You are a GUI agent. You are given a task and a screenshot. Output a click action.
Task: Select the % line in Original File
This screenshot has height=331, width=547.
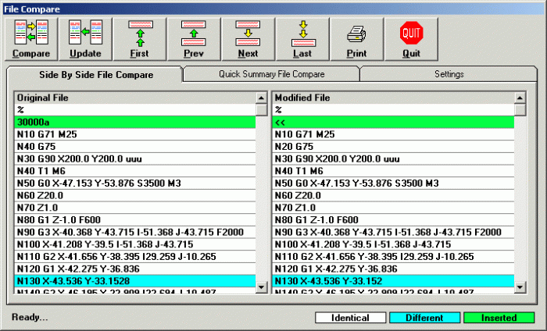click(135, 110)
